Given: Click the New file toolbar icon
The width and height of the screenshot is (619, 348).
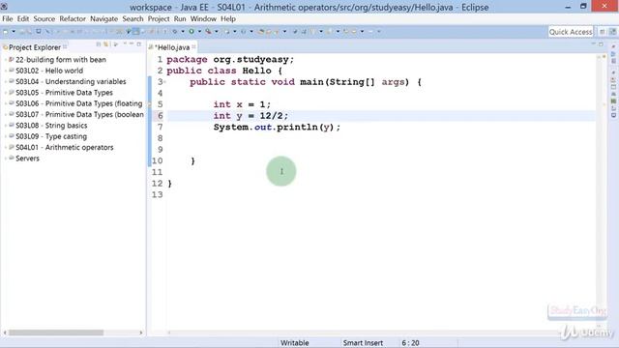Looking at the screenshot, I should [6, 32].
